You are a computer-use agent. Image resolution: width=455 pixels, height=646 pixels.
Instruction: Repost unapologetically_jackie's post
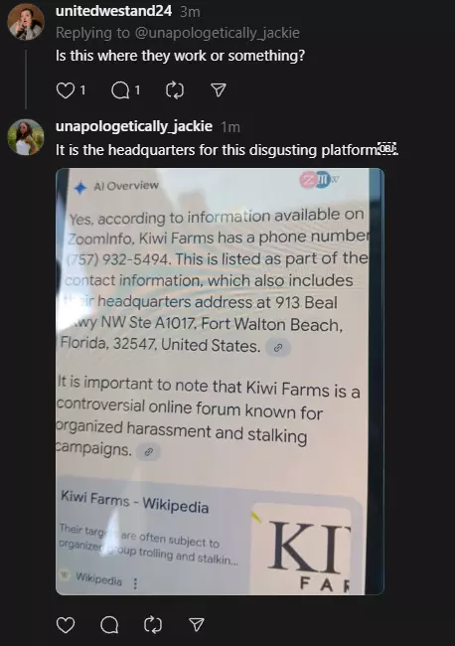pyautogui.click(x=153, y=625)
